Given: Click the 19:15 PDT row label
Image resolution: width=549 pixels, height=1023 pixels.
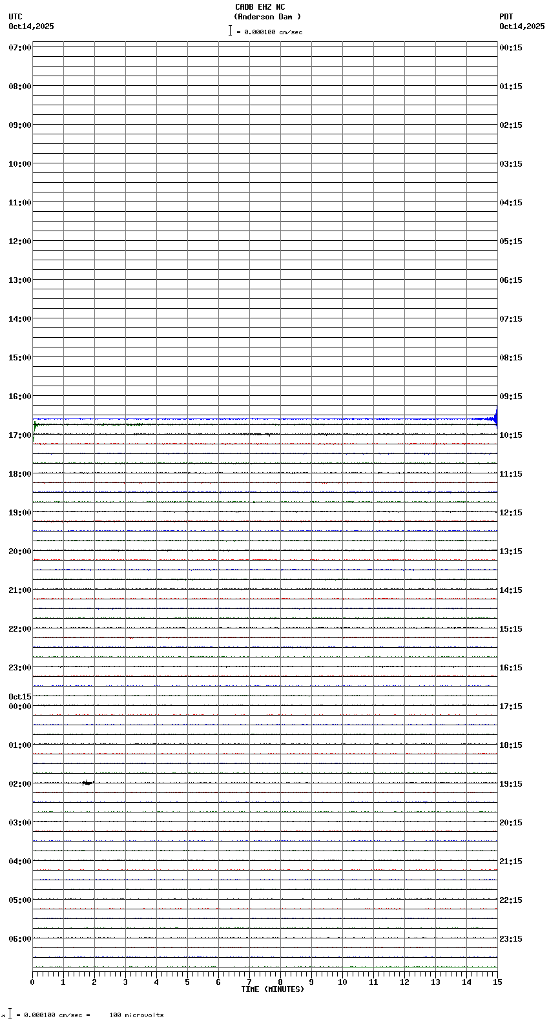Looking at the screenshot, I should [x=511, y=784].
